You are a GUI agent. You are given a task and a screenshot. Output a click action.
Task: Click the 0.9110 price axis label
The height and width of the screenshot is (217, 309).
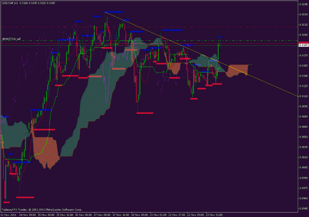304,96
